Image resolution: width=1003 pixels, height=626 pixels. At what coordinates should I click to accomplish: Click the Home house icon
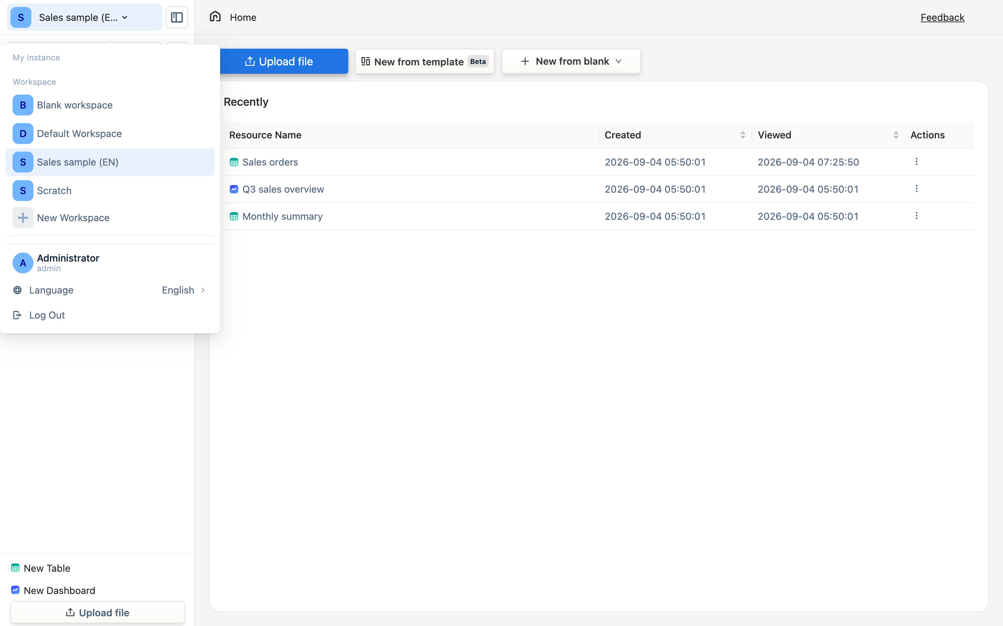[215, 17]
